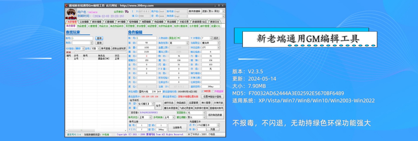Open the 爵位捐献 dropdown
The width and height of the screenshot is (418, 141).
(196, 117)
